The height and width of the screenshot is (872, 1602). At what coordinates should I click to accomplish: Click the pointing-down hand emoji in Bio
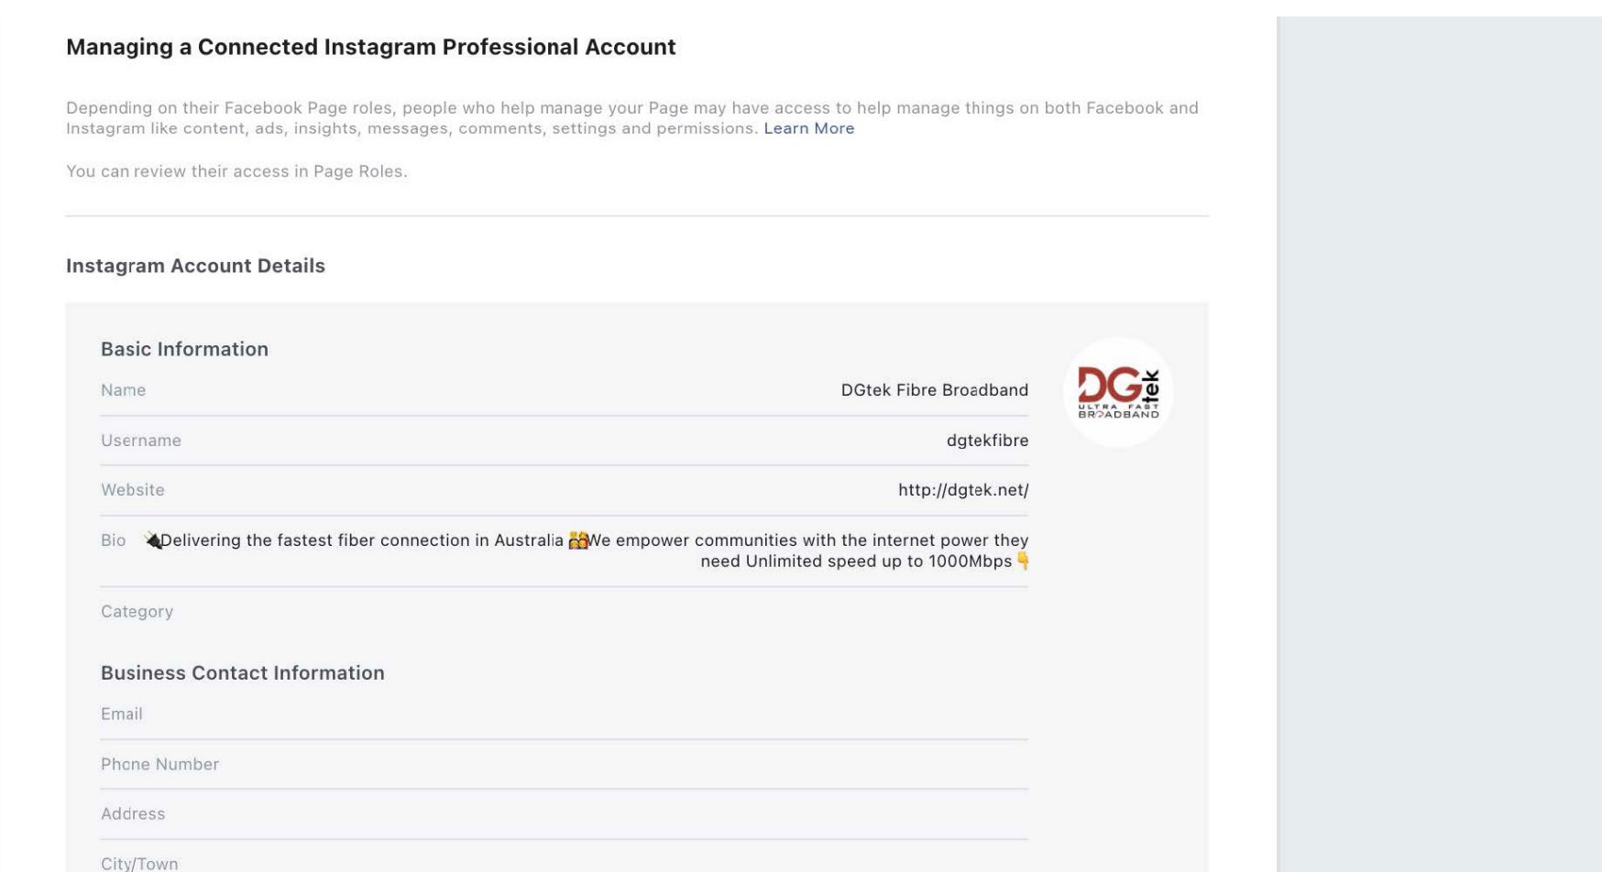click(x=1023, y=561)
